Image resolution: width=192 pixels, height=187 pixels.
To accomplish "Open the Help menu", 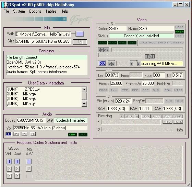I will coord(64,11).
